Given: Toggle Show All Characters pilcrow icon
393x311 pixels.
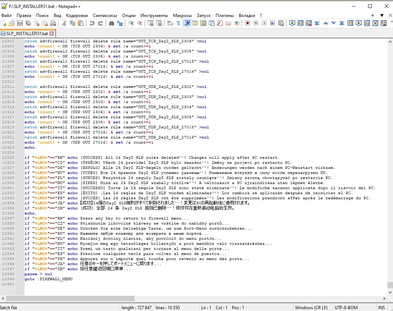Looking at the screenshot, I should coord(178,24).
